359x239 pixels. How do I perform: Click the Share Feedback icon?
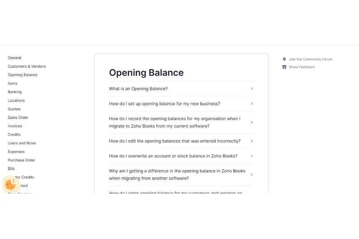click(x=284, y=67)
